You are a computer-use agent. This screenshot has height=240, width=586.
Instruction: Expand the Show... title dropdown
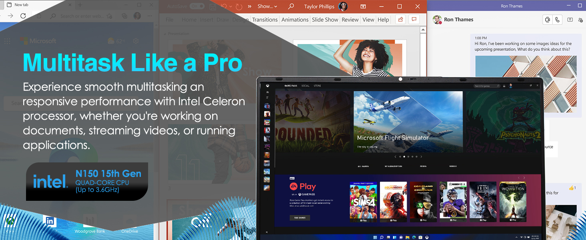(x=267, y=6)
